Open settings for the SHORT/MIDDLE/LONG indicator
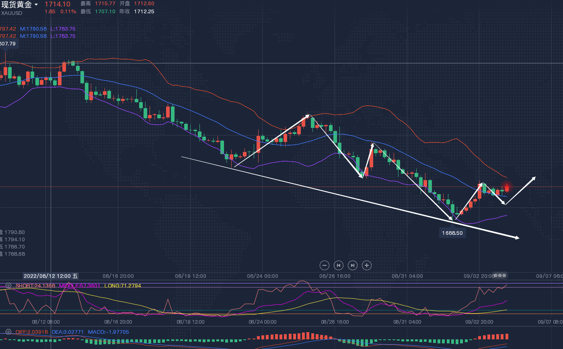The width and height of the screenshot is (563, 349). tap(8, 286)
